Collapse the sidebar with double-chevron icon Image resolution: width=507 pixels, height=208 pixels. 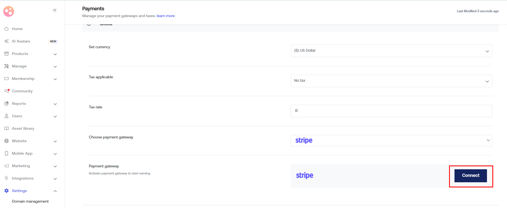point(55,10)
